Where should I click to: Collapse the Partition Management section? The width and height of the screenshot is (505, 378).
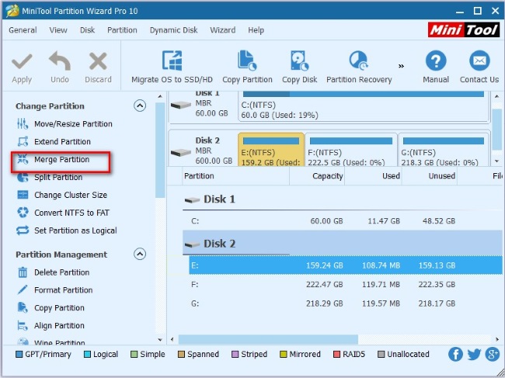[140, 254]
